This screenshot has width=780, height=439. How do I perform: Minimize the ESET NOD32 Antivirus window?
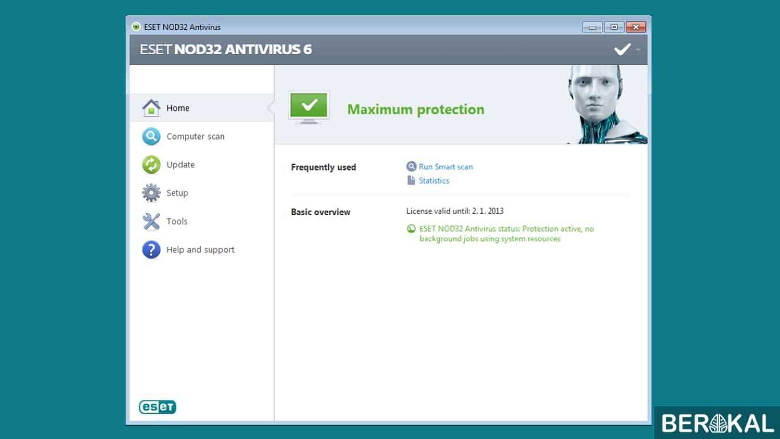point(592,27)
